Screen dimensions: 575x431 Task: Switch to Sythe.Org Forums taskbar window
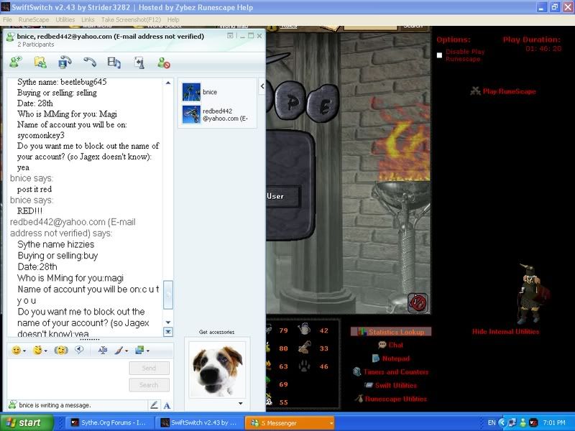(109, 422)
